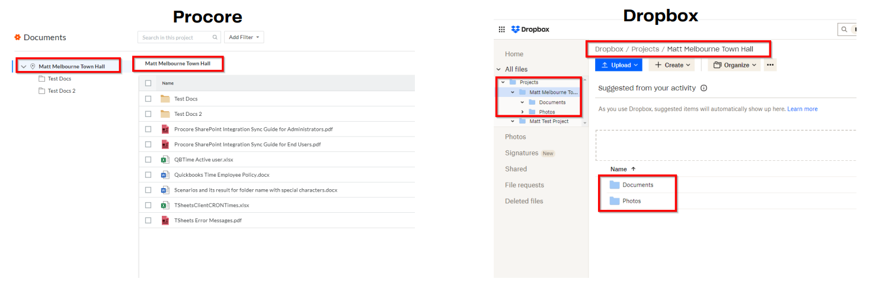Tick checkbox for Sync Guide for End Users.pdf
Image resolution: width=879 pixels, height=282 pixels.
148,144
